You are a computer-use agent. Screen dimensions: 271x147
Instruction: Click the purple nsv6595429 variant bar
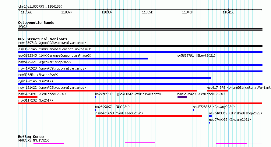[x=182, y=97]
